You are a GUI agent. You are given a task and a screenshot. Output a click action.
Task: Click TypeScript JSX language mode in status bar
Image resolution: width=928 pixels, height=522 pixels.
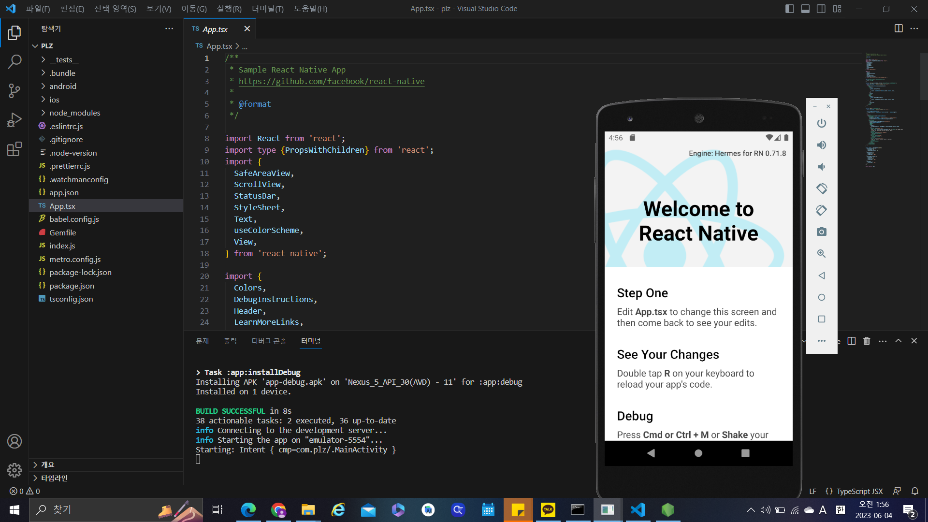click(x=859, y=491)
